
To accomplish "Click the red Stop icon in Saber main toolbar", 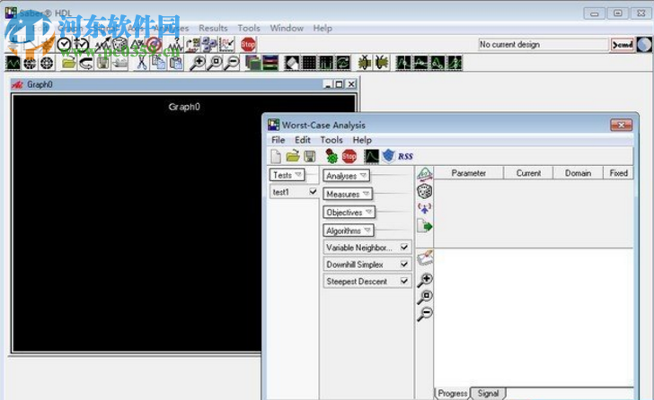I will (248, 44).
